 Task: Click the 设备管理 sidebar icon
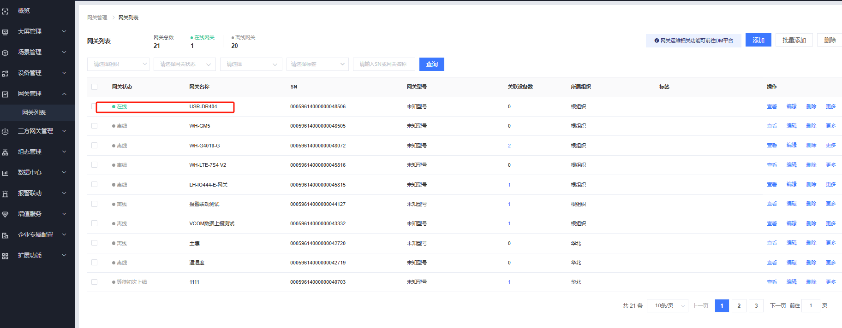tap(6, 73)
